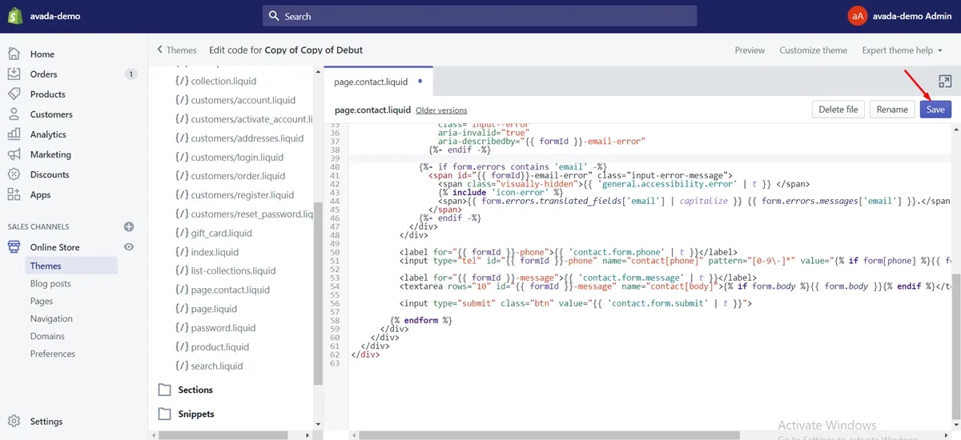The image size is (961, 440).
Task: Expand the Sections folder
Action: coord(195,390)
